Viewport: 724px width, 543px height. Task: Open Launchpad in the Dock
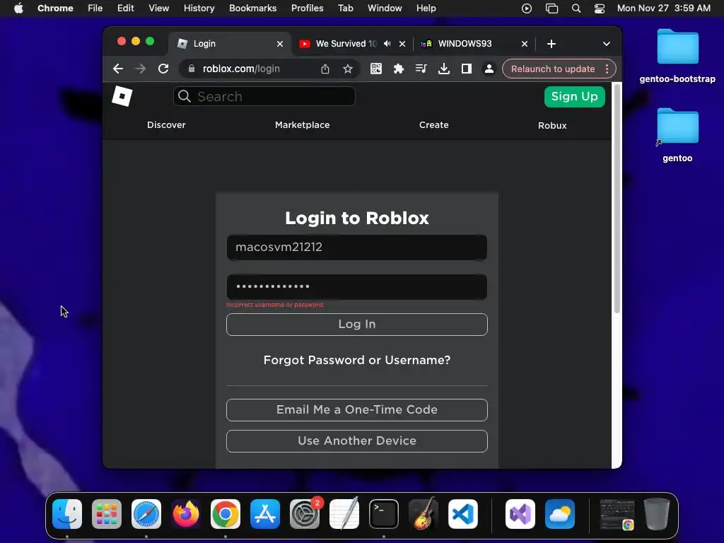(x=107, y=514)
